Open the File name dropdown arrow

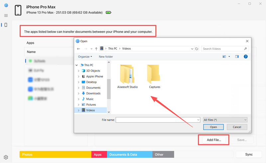coord(198,120)
